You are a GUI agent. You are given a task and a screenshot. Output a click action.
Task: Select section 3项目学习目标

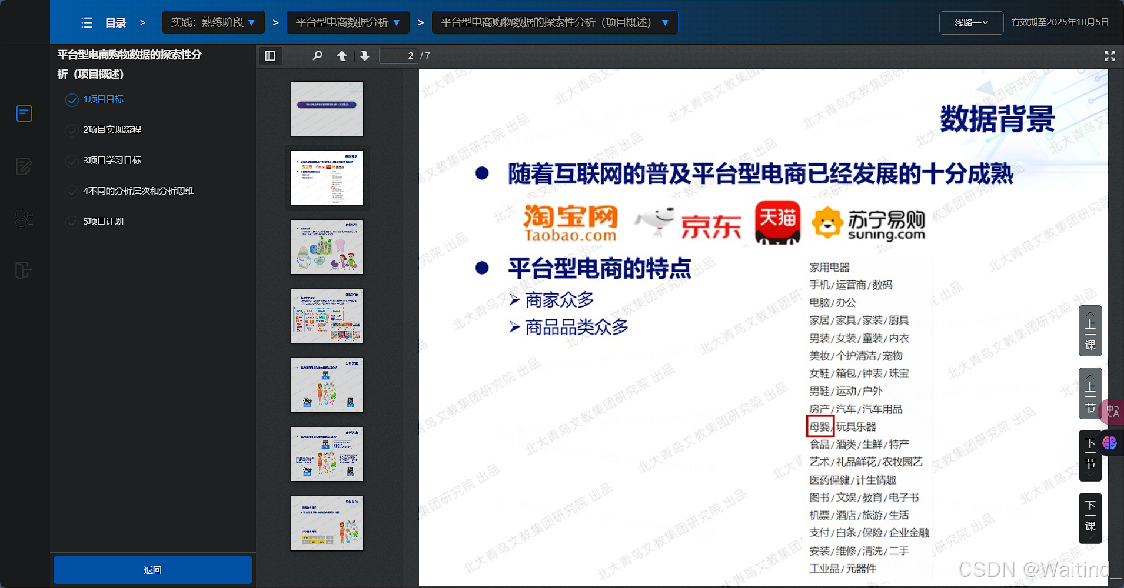tap(112, 161)
